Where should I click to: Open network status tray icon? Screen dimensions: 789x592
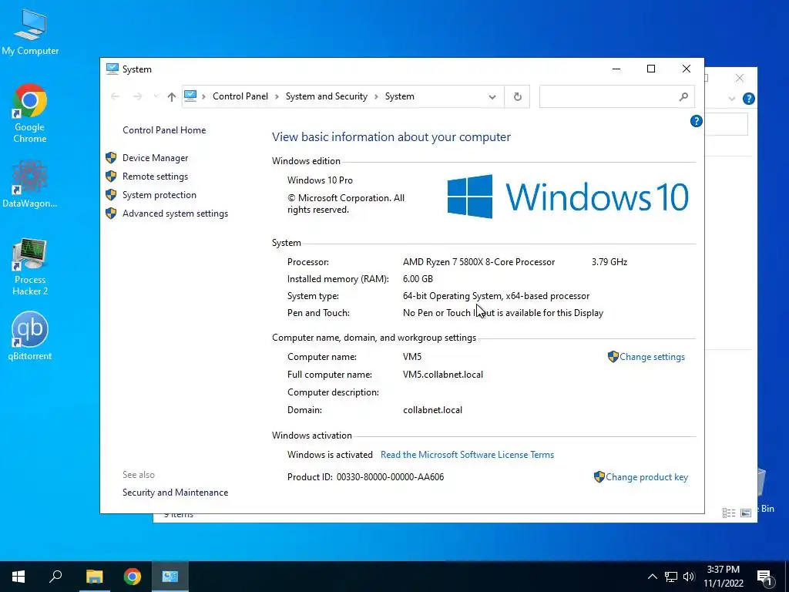671,577
